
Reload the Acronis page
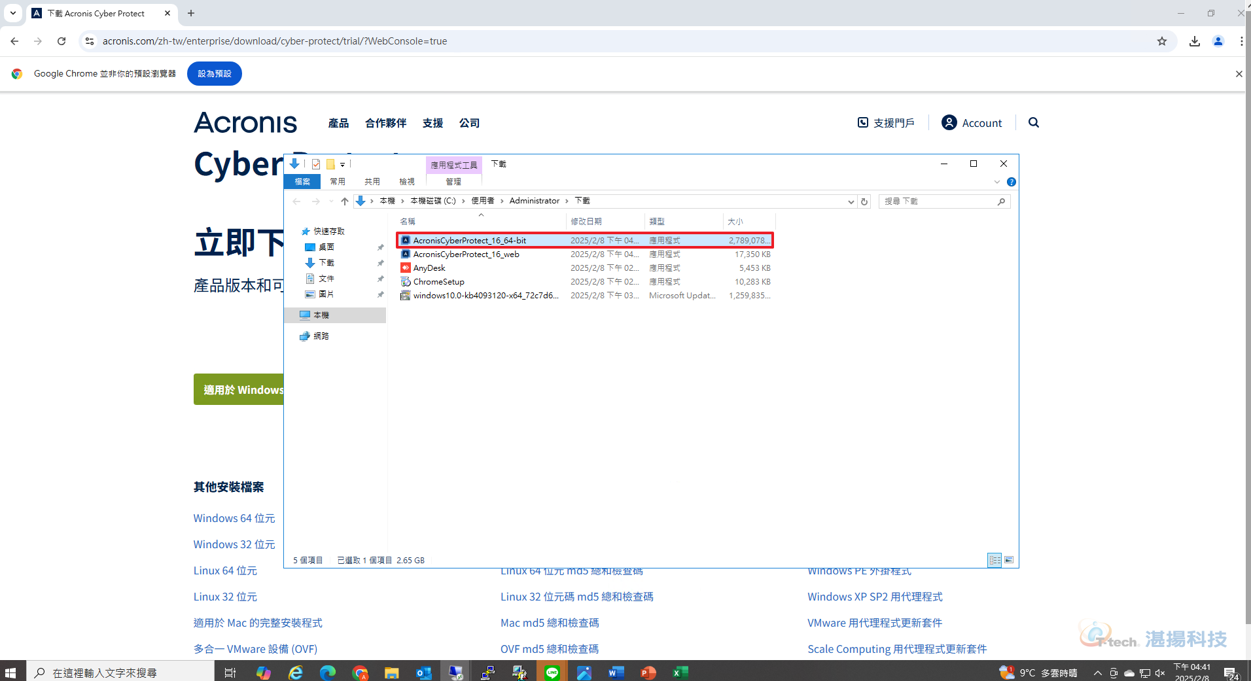pyautogui.click(x=62, y=41)
